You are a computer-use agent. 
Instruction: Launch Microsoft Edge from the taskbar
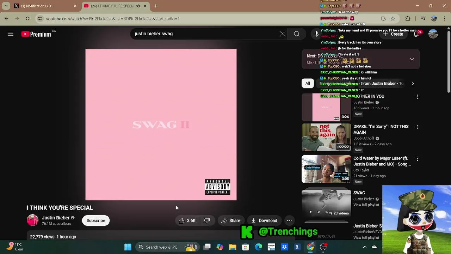259,247
